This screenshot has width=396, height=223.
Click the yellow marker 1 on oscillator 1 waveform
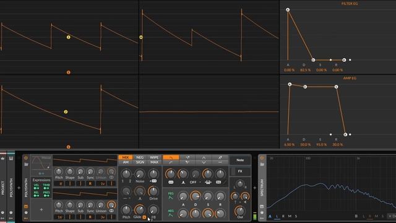click(69, 37)
